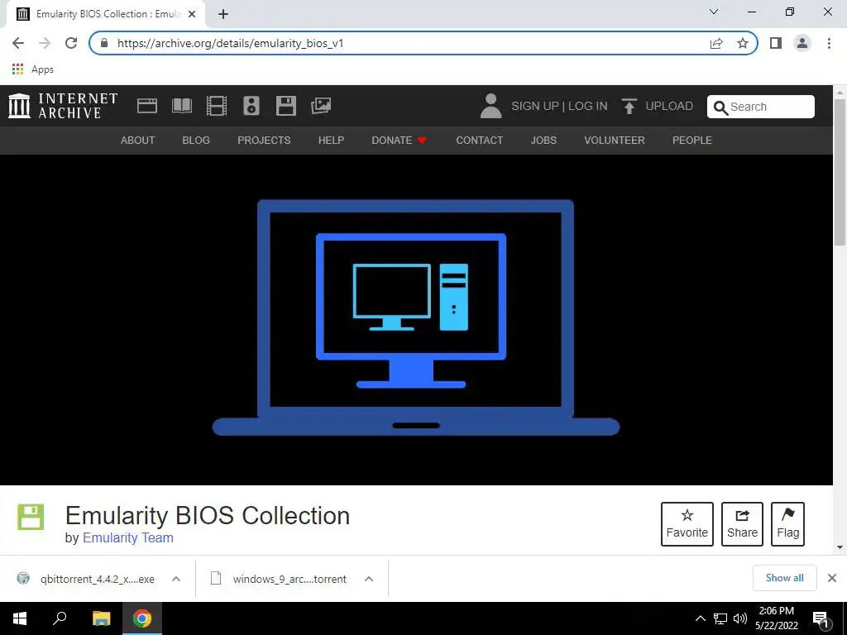Open the Software floppy disk icon
The image size is (847, 635).
285,106
